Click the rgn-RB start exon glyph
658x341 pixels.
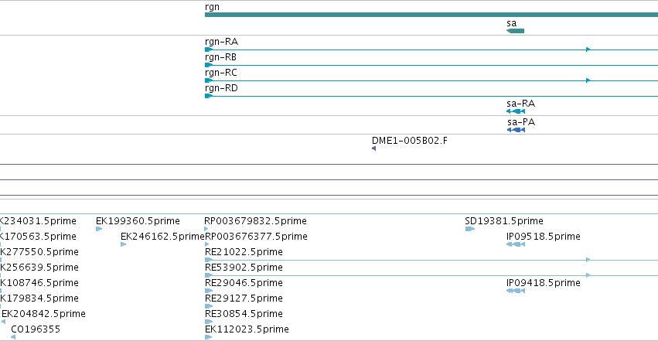tap(209, 65)
